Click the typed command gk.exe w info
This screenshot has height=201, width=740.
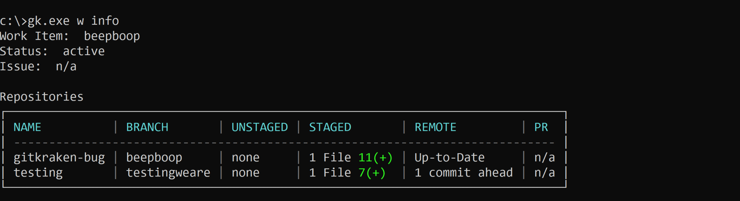pyautogui.click(x=73, y=21)
